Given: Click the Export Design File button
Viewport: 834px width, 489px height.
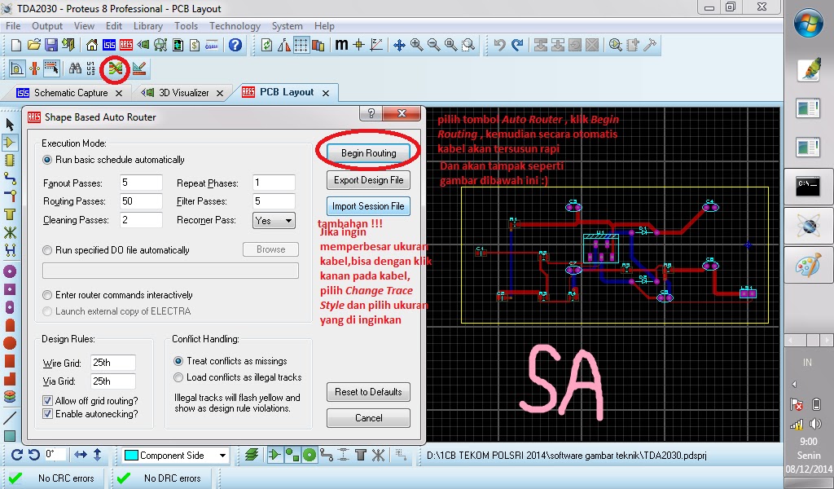Looking at the screenshot, I should tap(369, 180).
